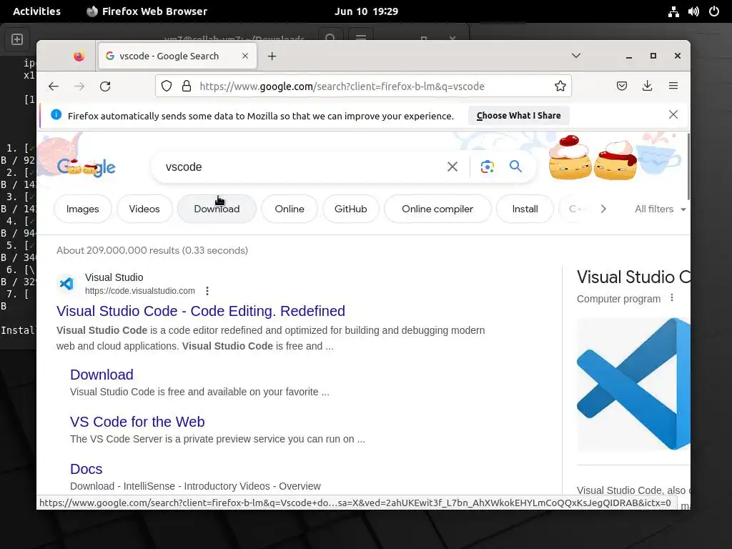The height and width of the screenshot is (549, 732).
Task: Click the Visual Studio site name
Action: pos(114,277)
